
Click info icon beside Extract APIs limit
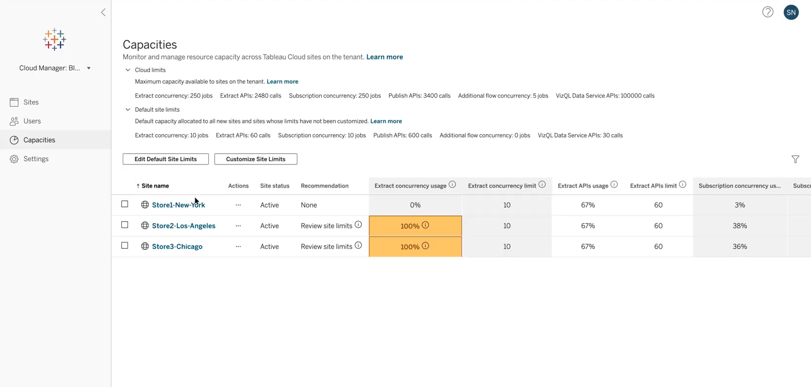[682, 184]
